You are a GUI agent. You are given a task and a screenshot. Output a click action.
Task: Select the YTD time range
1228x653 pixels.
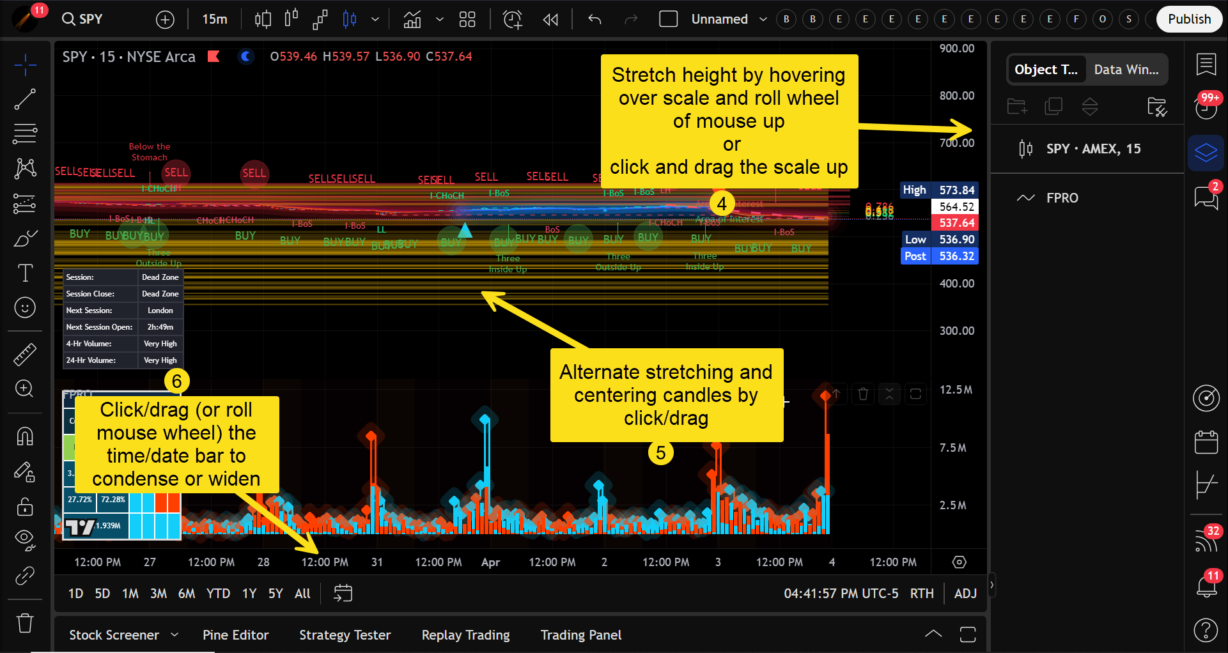(218, 594)
